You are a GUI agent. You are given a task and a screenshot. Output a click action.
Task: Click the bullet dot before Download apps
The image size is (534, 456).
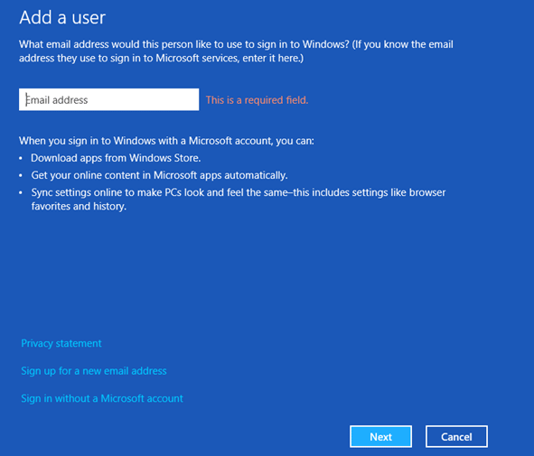coord(21,159)
